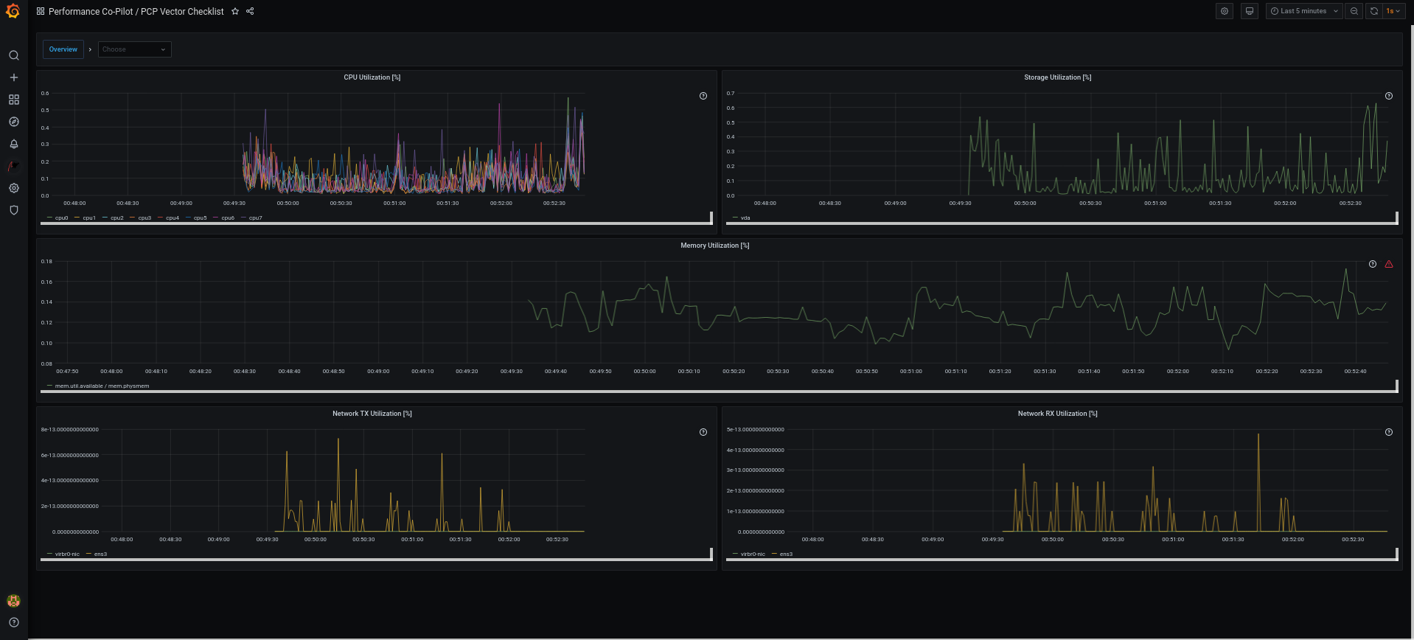
Task: Mark dashboard as favorite with star icon
Action: (x=235, y=11)
